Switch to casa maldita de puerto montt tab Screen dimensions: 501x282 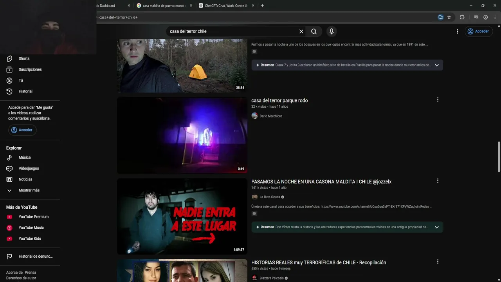(x=164, y=6)
